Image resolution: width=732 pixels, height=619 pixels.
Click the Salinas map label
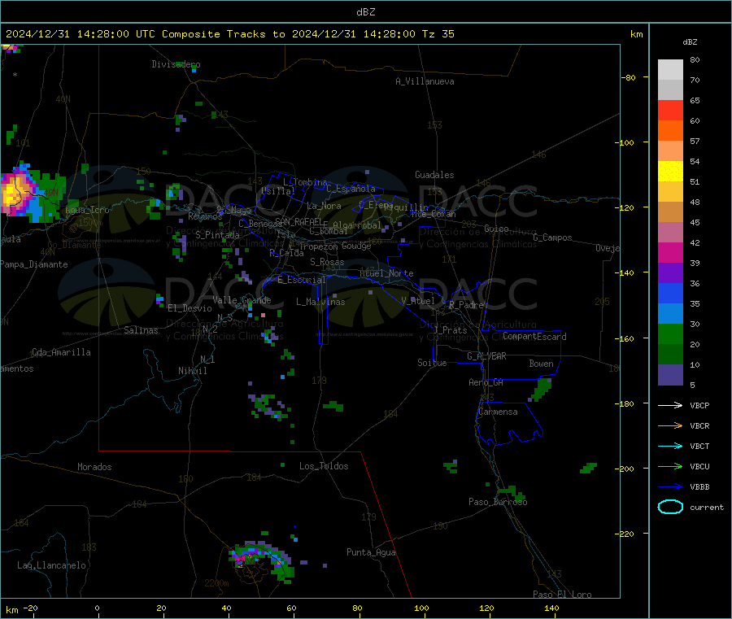[141, 330]
